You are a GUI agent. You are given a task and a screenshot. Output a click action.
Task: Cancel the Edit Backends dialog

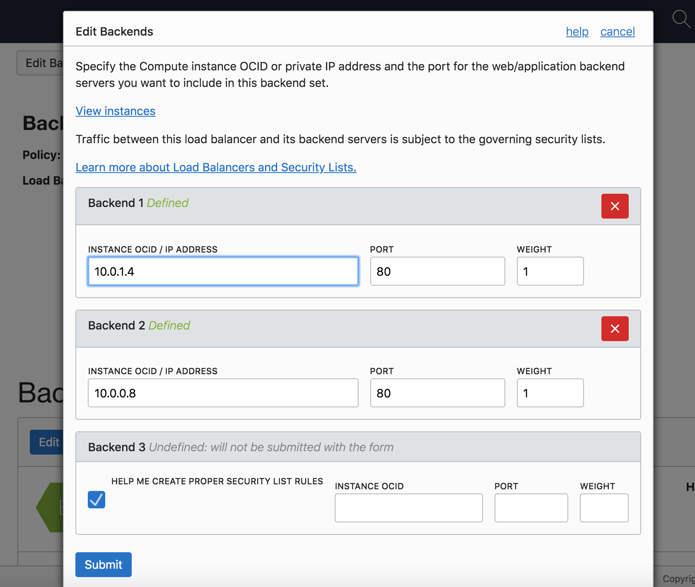617,31
